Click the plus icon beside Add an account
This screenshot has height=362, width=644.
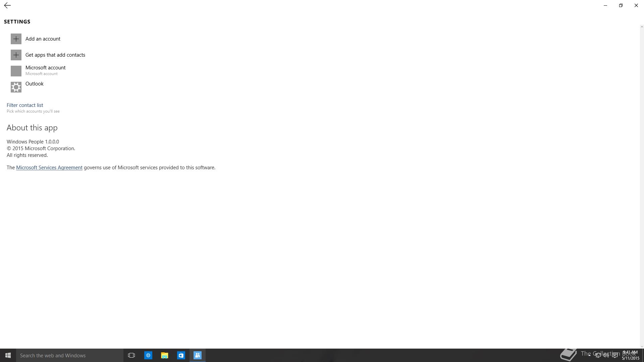pos(16,39)
